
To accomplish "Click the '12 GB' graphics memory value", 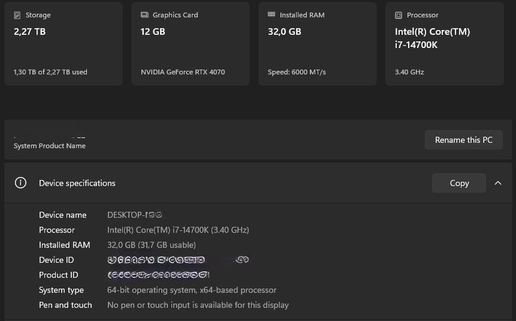I will (x=153, y=32).
